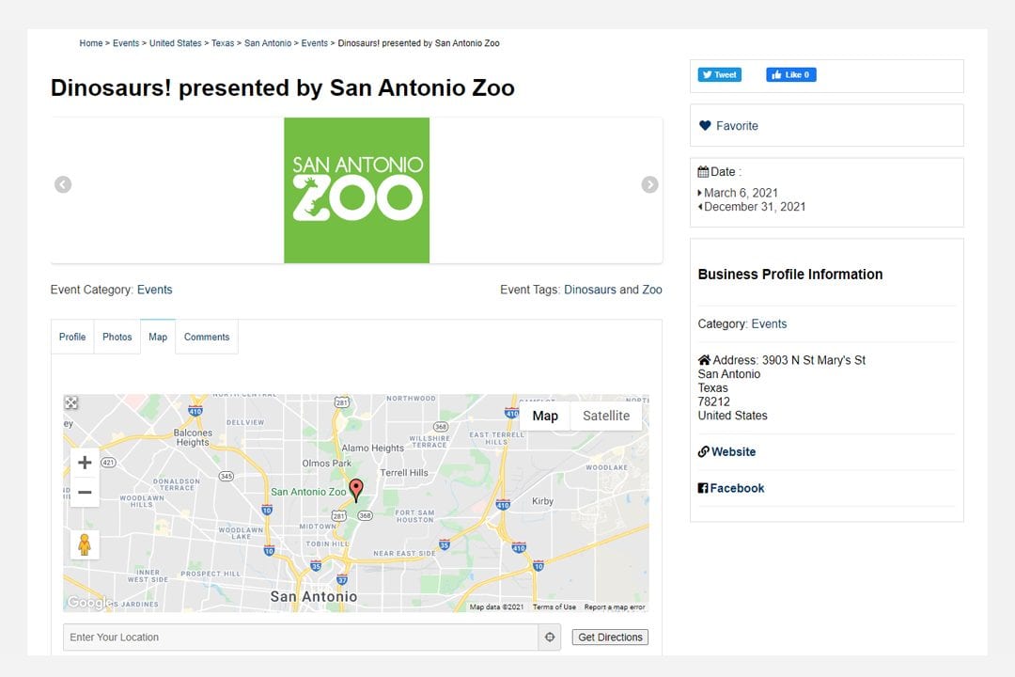Viewport: 1015px width, 677px height.
Task: Click the Facebook logo icon in profile
Action: tap(703, 488)
